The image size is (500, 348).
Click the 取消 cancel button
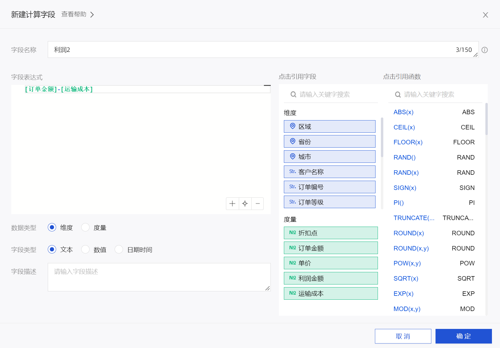pyautogui.click(x=403, y=336)
